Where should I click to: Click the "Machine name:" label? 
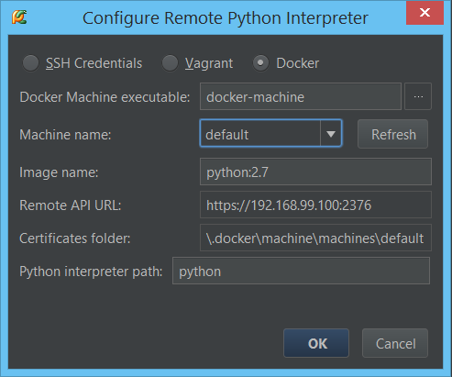[x=65, y=135]
